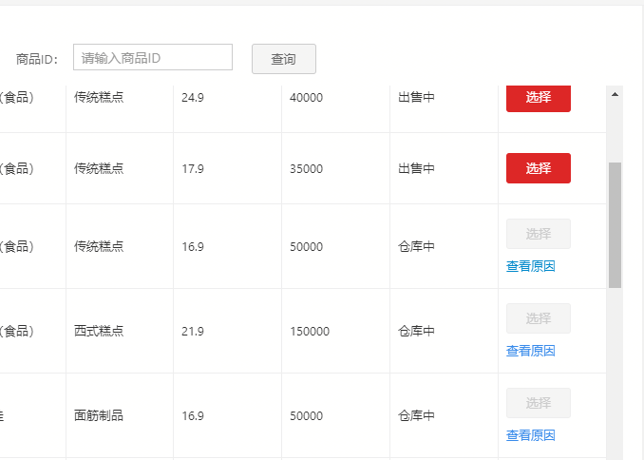The height and width of the screenshot is (460, 644).
Task: Click the scrollbar up arrow
Action: click(615, 94)
